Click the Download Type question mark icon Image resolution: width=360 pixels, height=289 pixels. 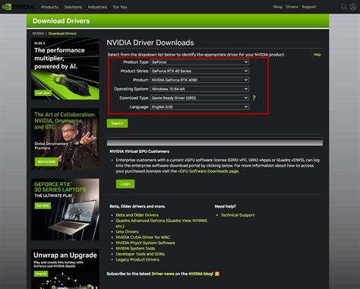(x=254, y=98)
